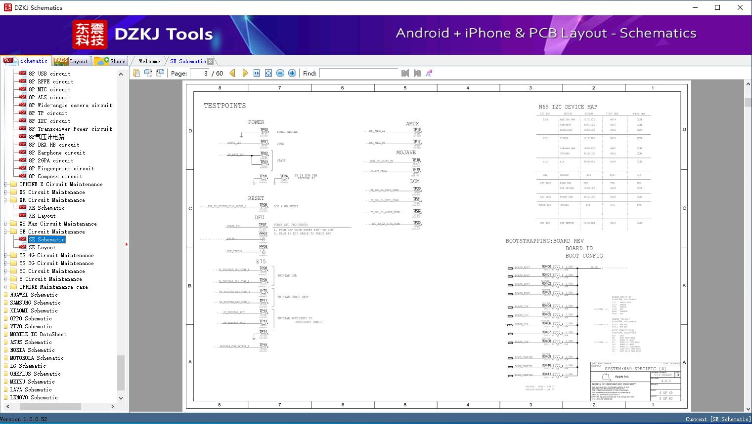Viewport: 752px width, 424px height.
Task: Click the sidebar tree scroll up arrow
Action: click(121, 74)
